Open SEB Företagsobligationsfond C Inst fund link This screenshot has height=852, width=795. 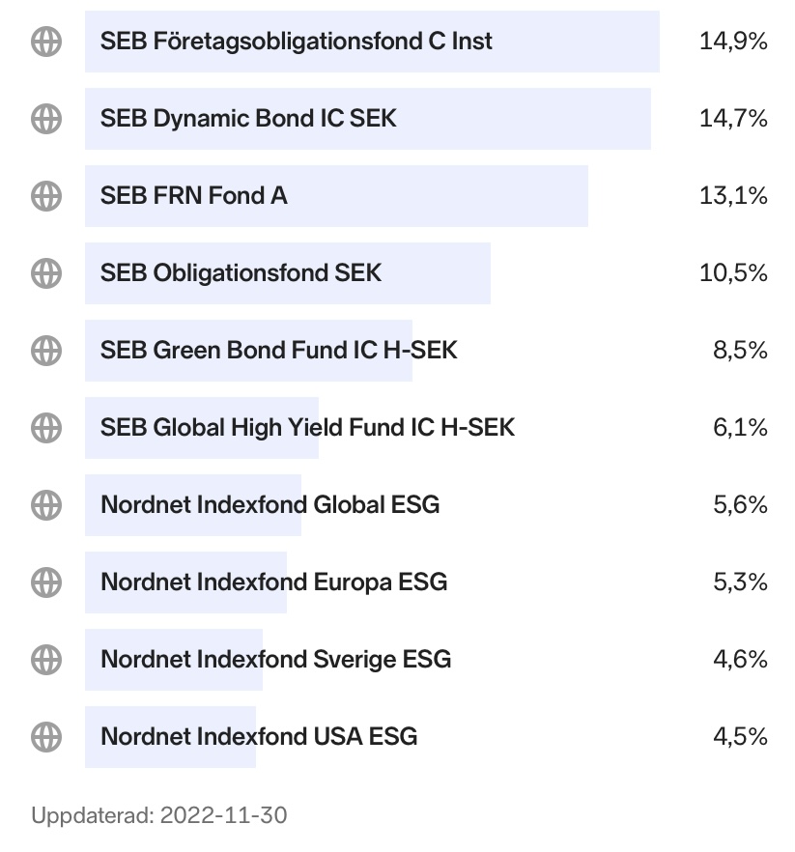click(296, 42)
